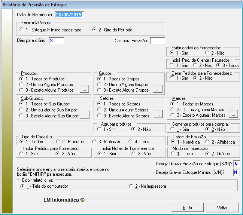Open the Grupos selection ellipsis button
Viewport: 243px width, 215px height.
[x=158, y=90]
